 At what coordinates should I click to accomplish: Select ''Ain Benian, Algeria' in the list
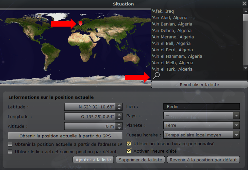(172, 24)
